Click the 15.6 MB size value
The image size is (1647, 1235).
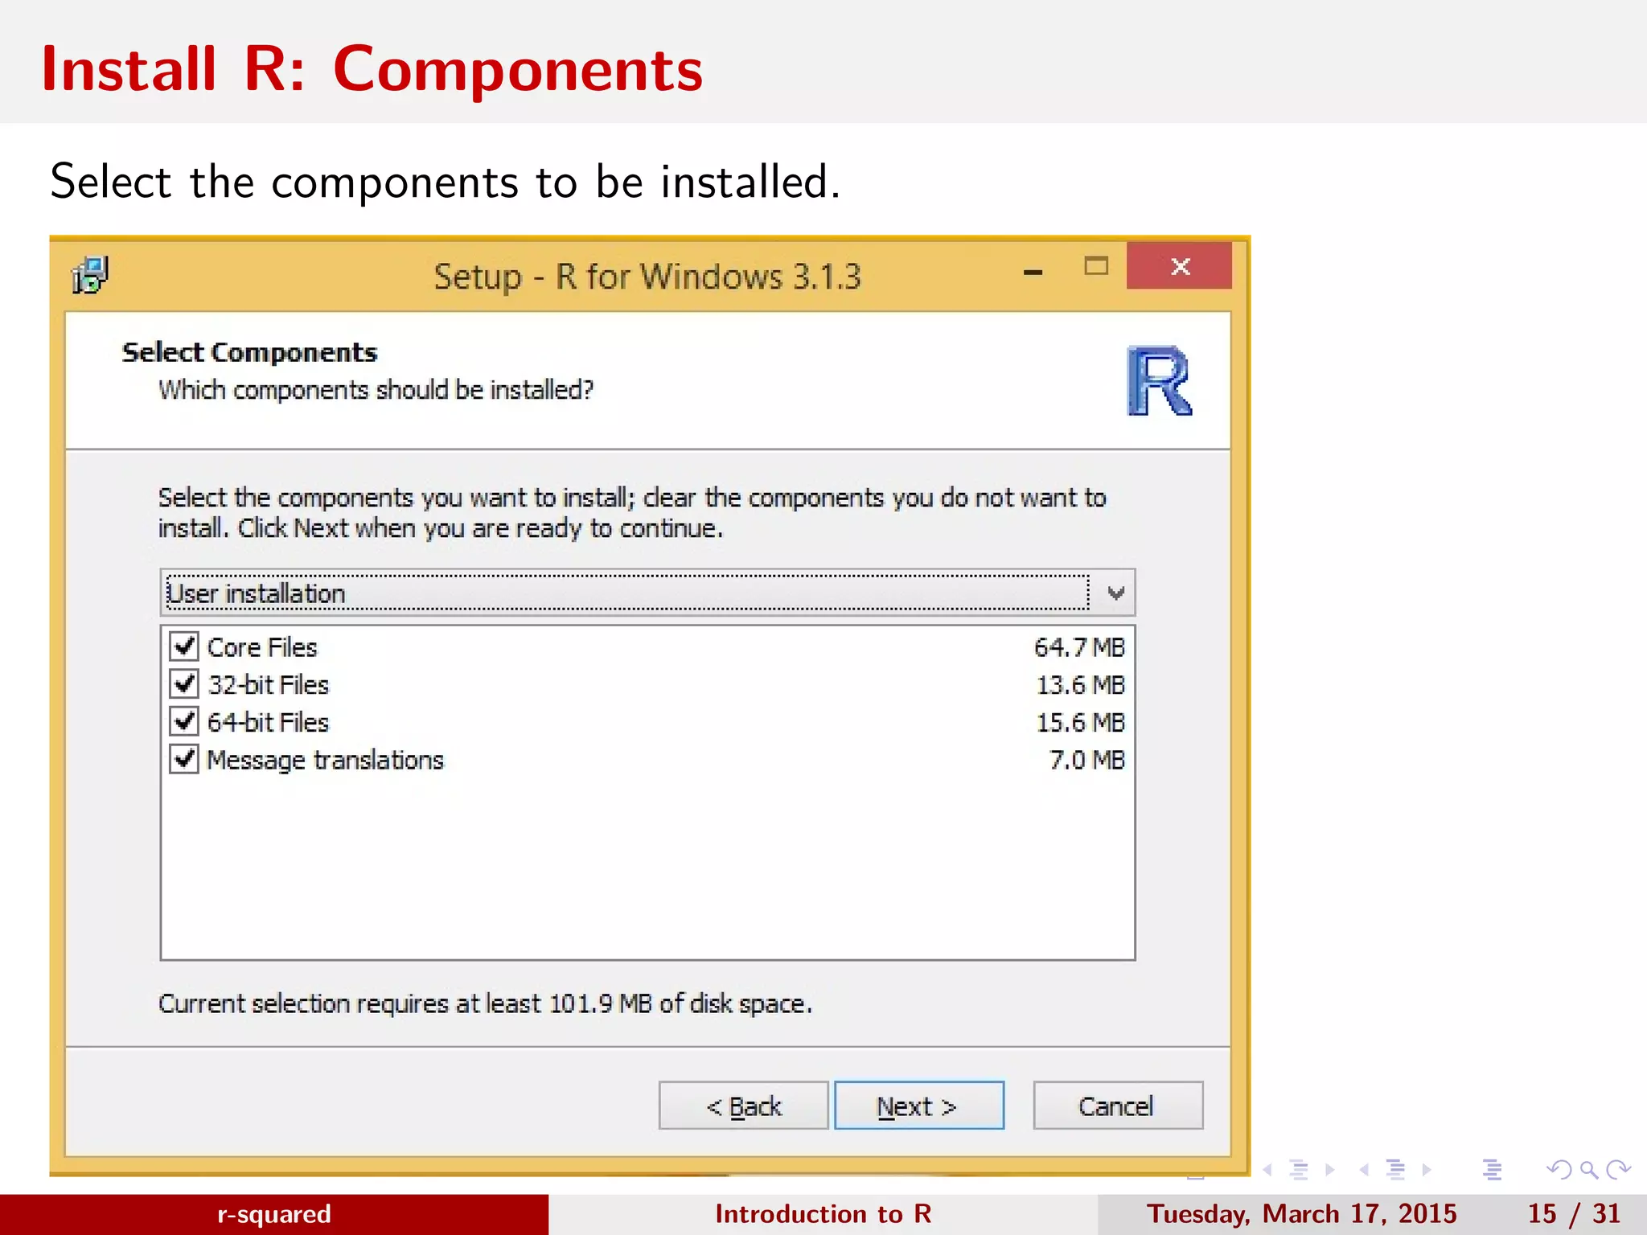pos(1080,723)
